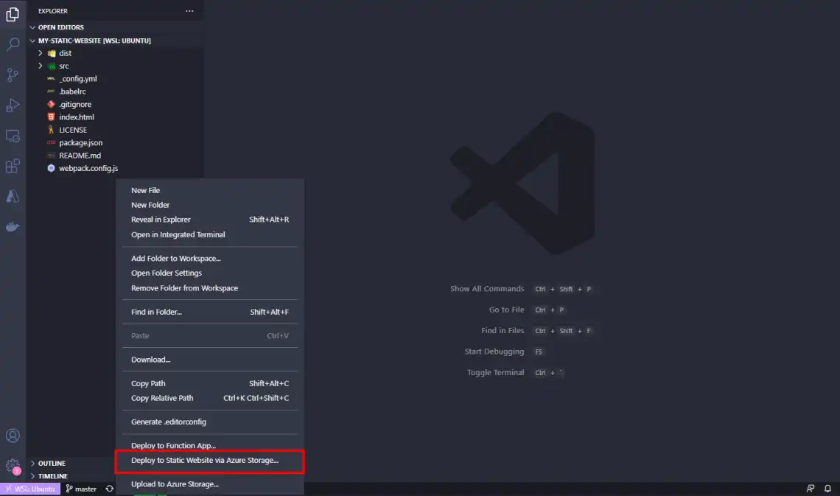Click the notifications bell in status bar
The image size is (840, 496).
(x=827, y=489)
